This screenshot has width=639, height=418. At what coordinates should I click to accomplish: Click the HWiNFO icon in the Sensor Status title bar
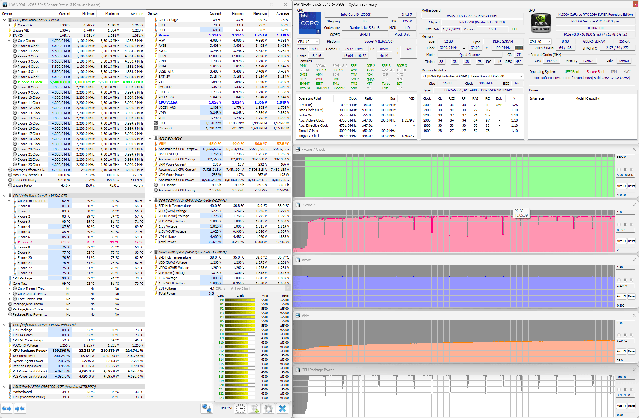(5, 5)
